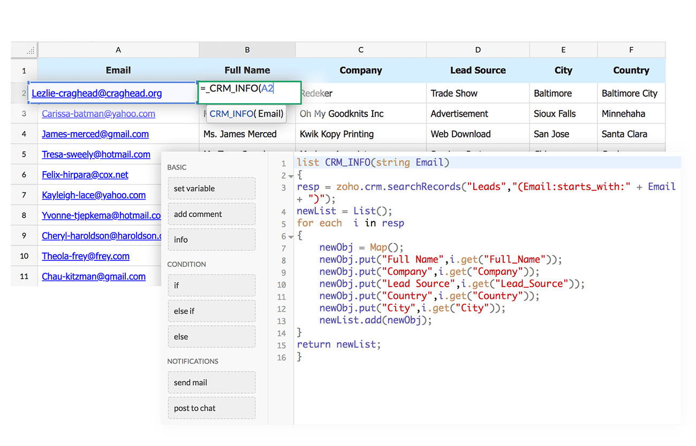This screenshot has height=446, width=696.
Task: Select the 'add comment' block
Action: [x=211, y=214]
